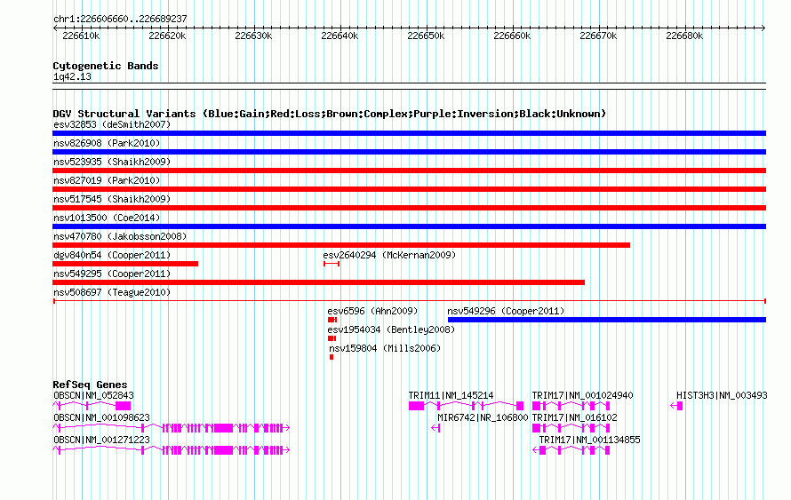Click the small esv2640294 red interval glyph

(332, 264)
